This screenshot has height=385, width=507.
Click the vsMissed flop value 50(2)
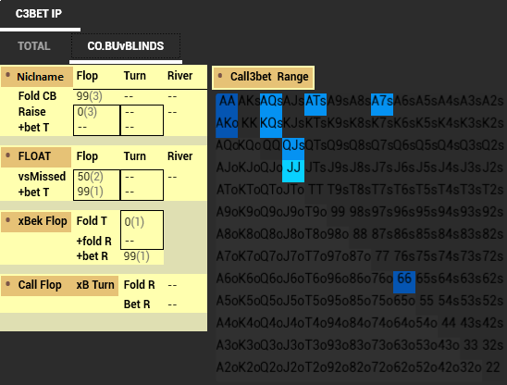tap(91, 177)
